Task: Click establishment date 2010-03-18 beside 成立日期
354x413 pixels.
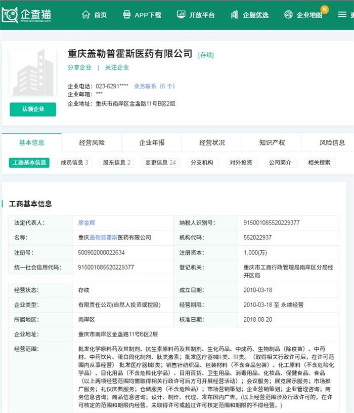Action: click(x=258, y=290)
